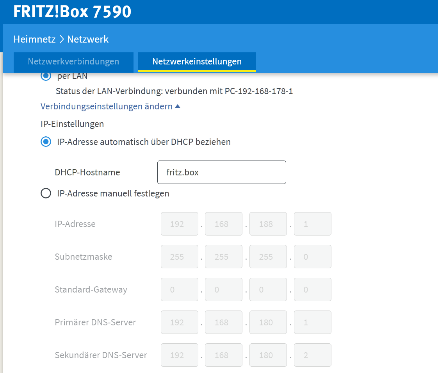
Task: Click Standard-Gateway second octet field
Action: [x=224, y=289]
